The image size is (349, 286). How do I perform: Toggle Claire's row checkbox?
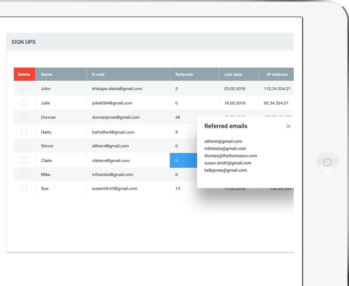[x=24, y=160]
